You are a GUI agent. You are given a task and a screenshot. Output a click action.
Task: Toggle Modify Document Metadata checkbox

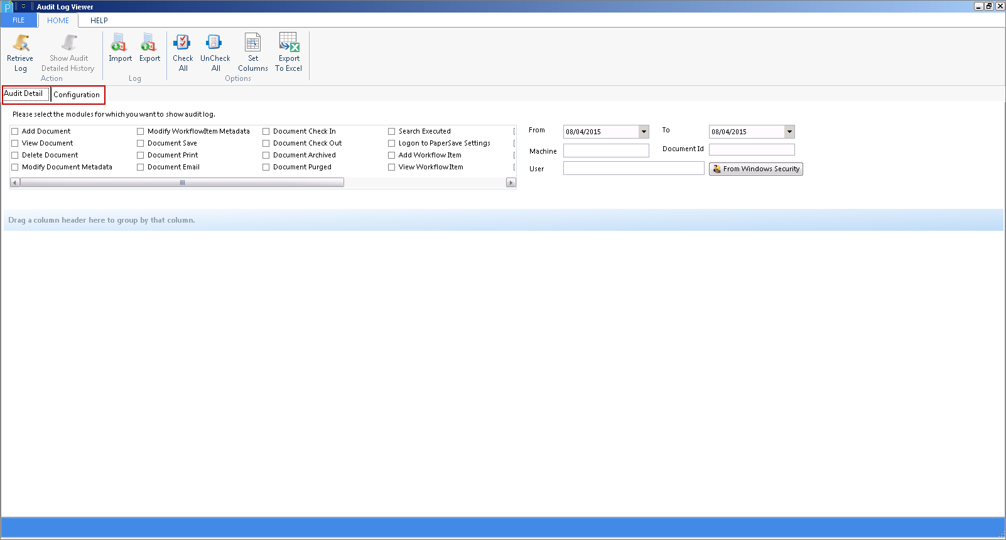[x=14, y=167]
